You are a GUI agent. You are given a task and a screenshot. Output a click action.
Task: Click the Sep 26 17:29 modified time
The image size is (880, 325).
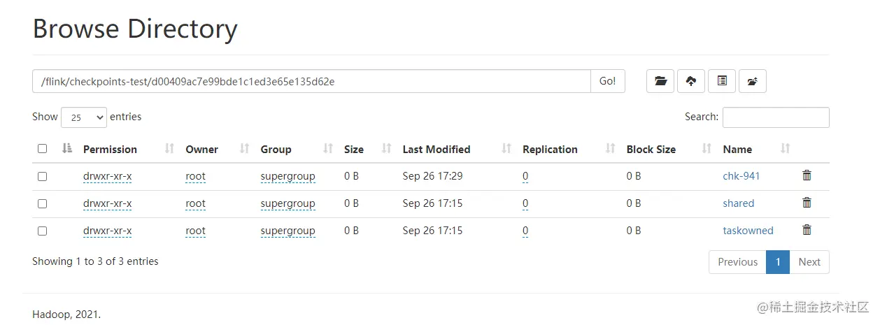[x=432, y=176]
